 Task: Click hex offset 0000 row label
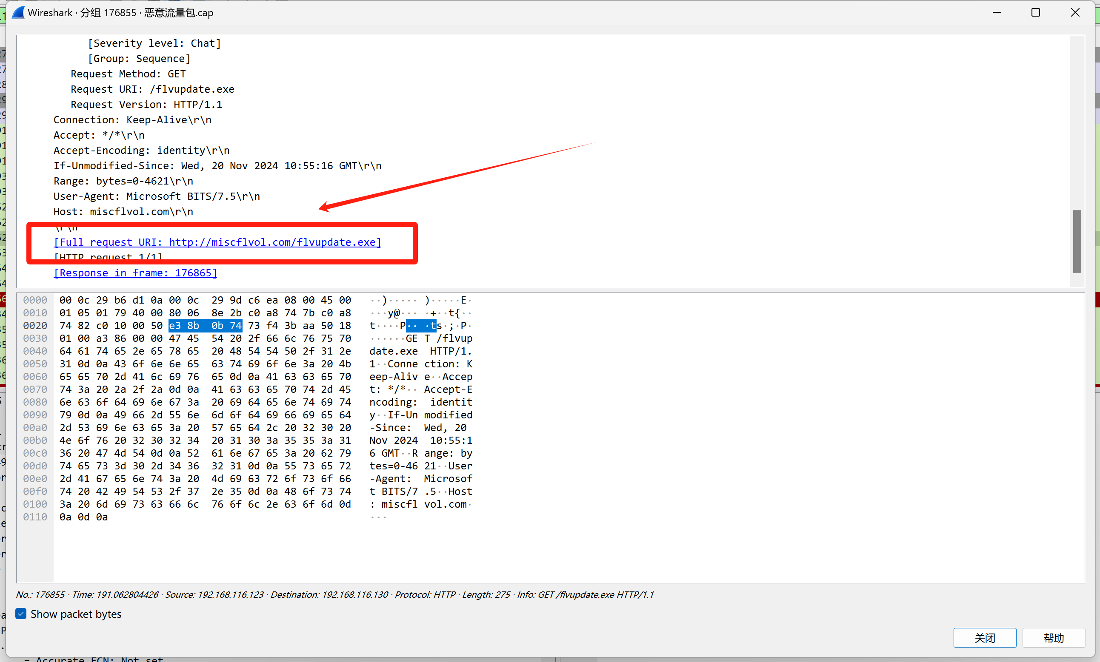(x=35, y=300)
